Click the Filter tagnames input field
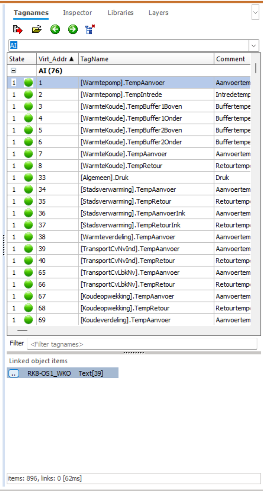 coord(142,344)
